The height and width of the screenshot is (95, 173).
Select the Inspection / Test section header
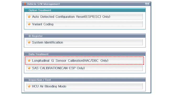click(85, 80)
